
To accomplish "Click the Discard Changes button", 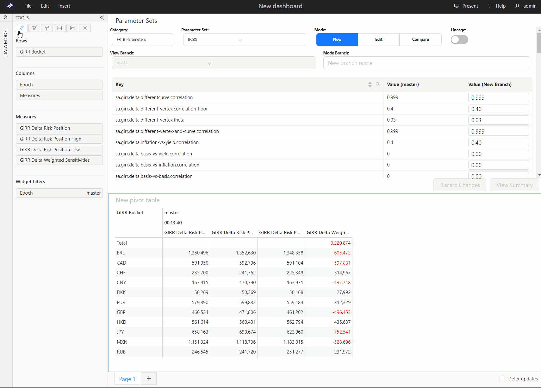I will 459,185.
